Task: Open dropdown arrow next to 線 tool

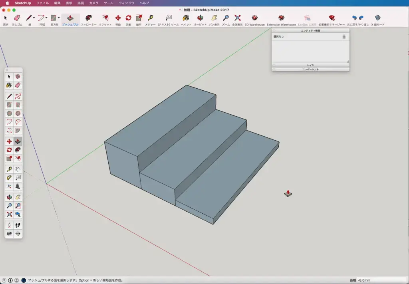Action: point(34,18)
